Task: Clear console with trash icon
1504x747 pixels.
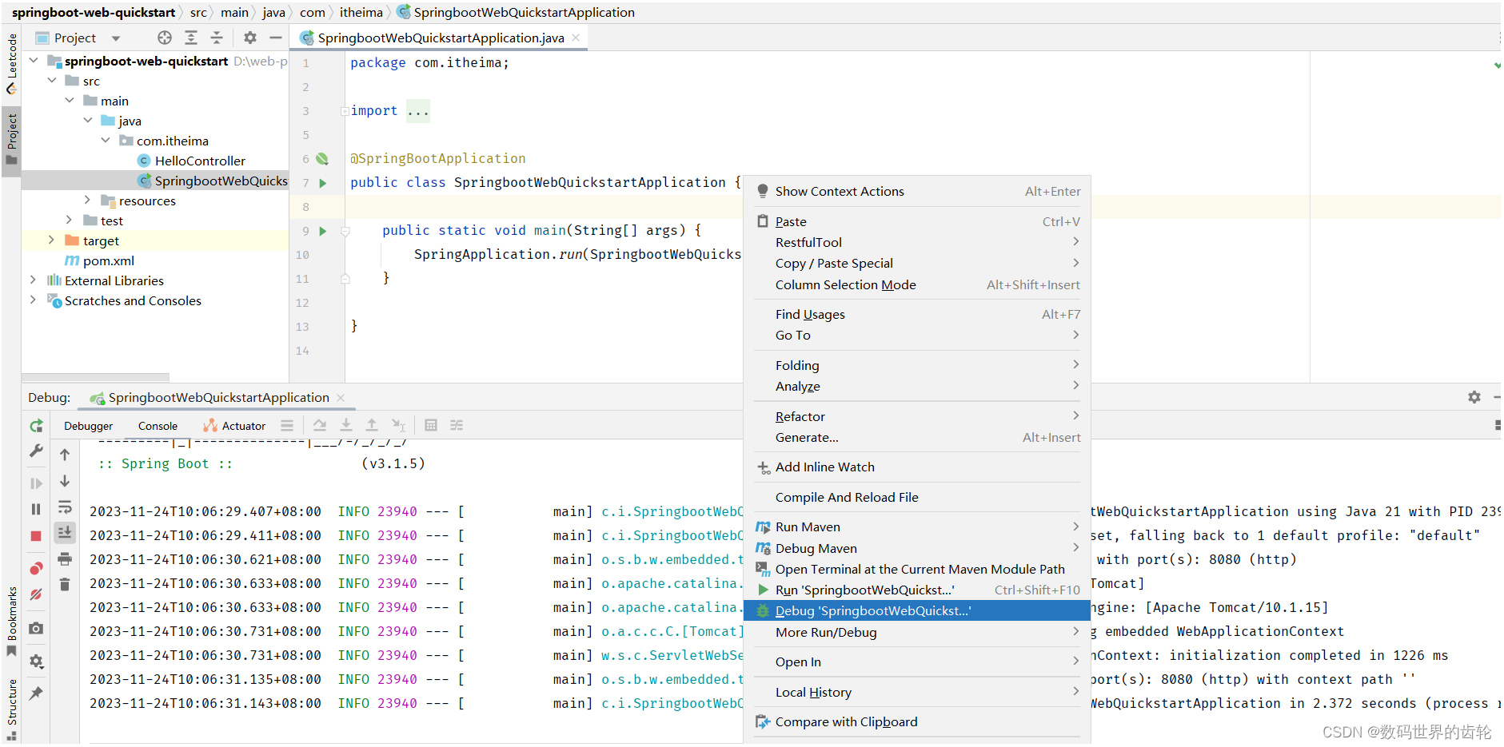Action: pyautogui.click(x=65, y=585)
